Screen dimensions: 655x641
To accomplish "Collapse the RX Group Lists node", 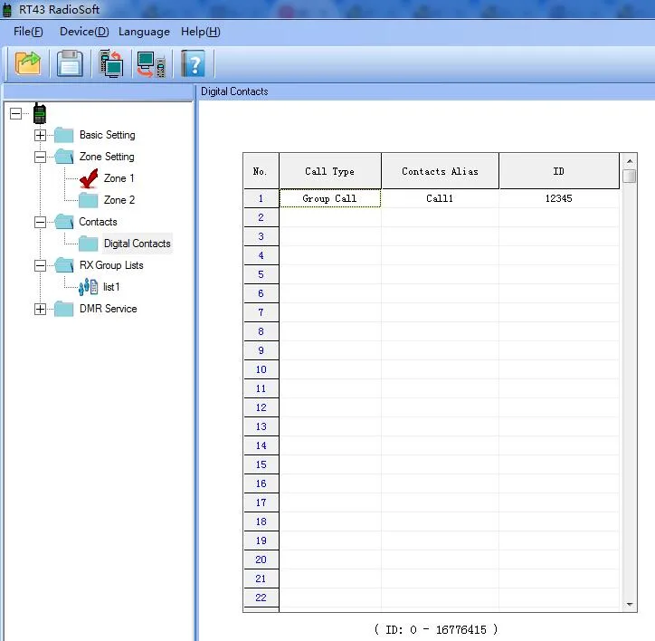I will 40,265.
